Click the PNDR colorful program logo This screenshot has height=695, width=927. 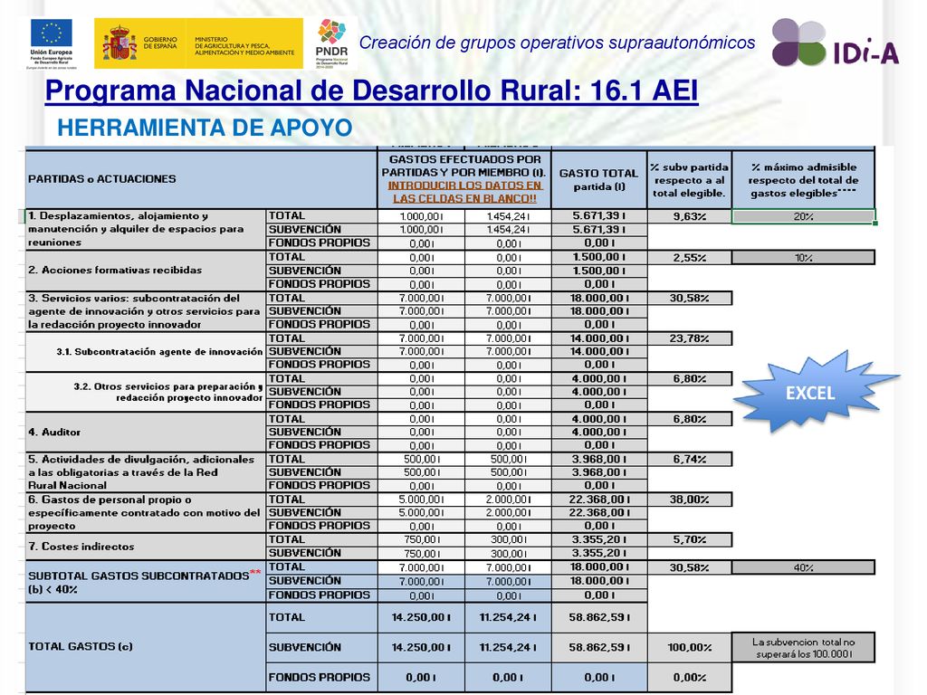tap(331, 43)
